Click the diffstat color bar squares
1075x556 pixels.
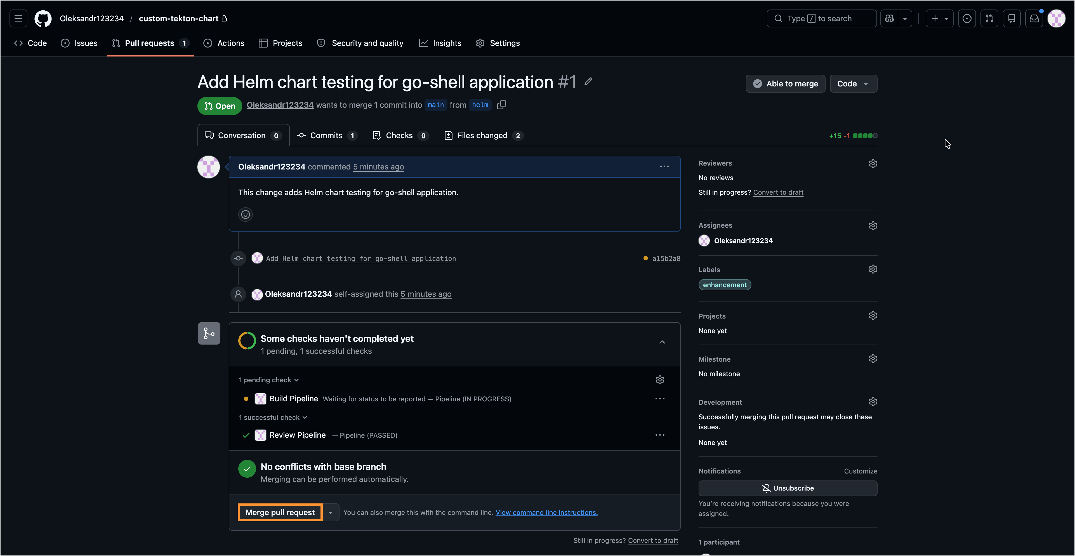click(865, 136)
